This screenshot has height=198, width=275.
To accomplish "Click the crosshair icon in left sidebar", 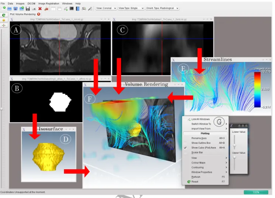I will click(x=4, y=25).
